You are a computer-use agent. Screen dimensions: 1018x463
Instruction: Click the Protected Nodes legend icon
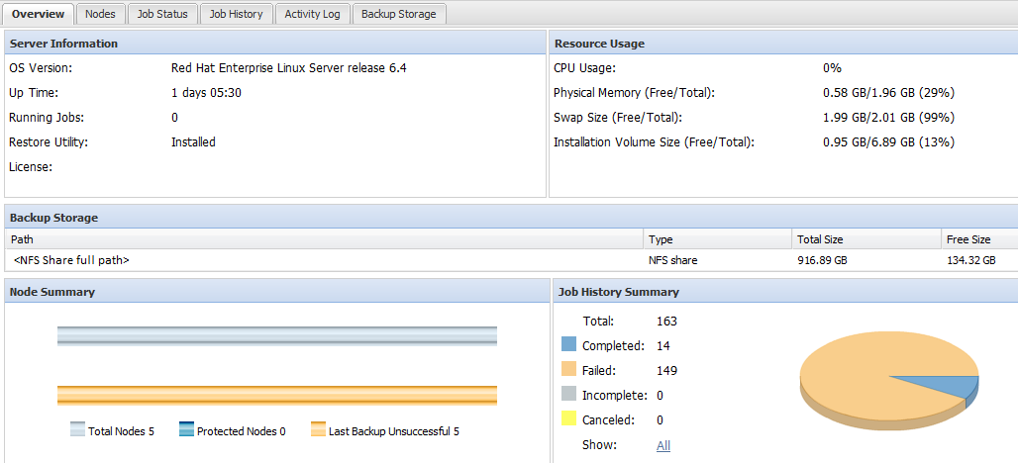pyautogui.click(x=186, y=430)
